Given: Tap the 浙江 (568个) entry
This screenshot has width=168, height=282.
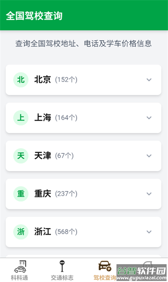Looking at the screenshot, I should [x=84, y=232].
